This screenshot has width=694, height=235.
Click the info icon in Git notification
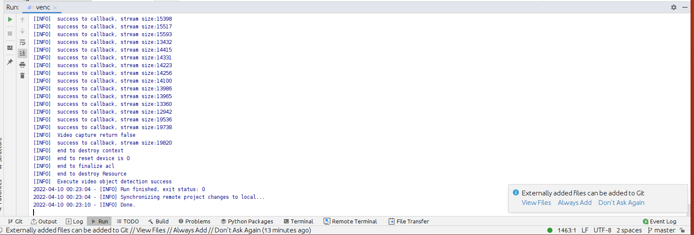tap(516, 193)
